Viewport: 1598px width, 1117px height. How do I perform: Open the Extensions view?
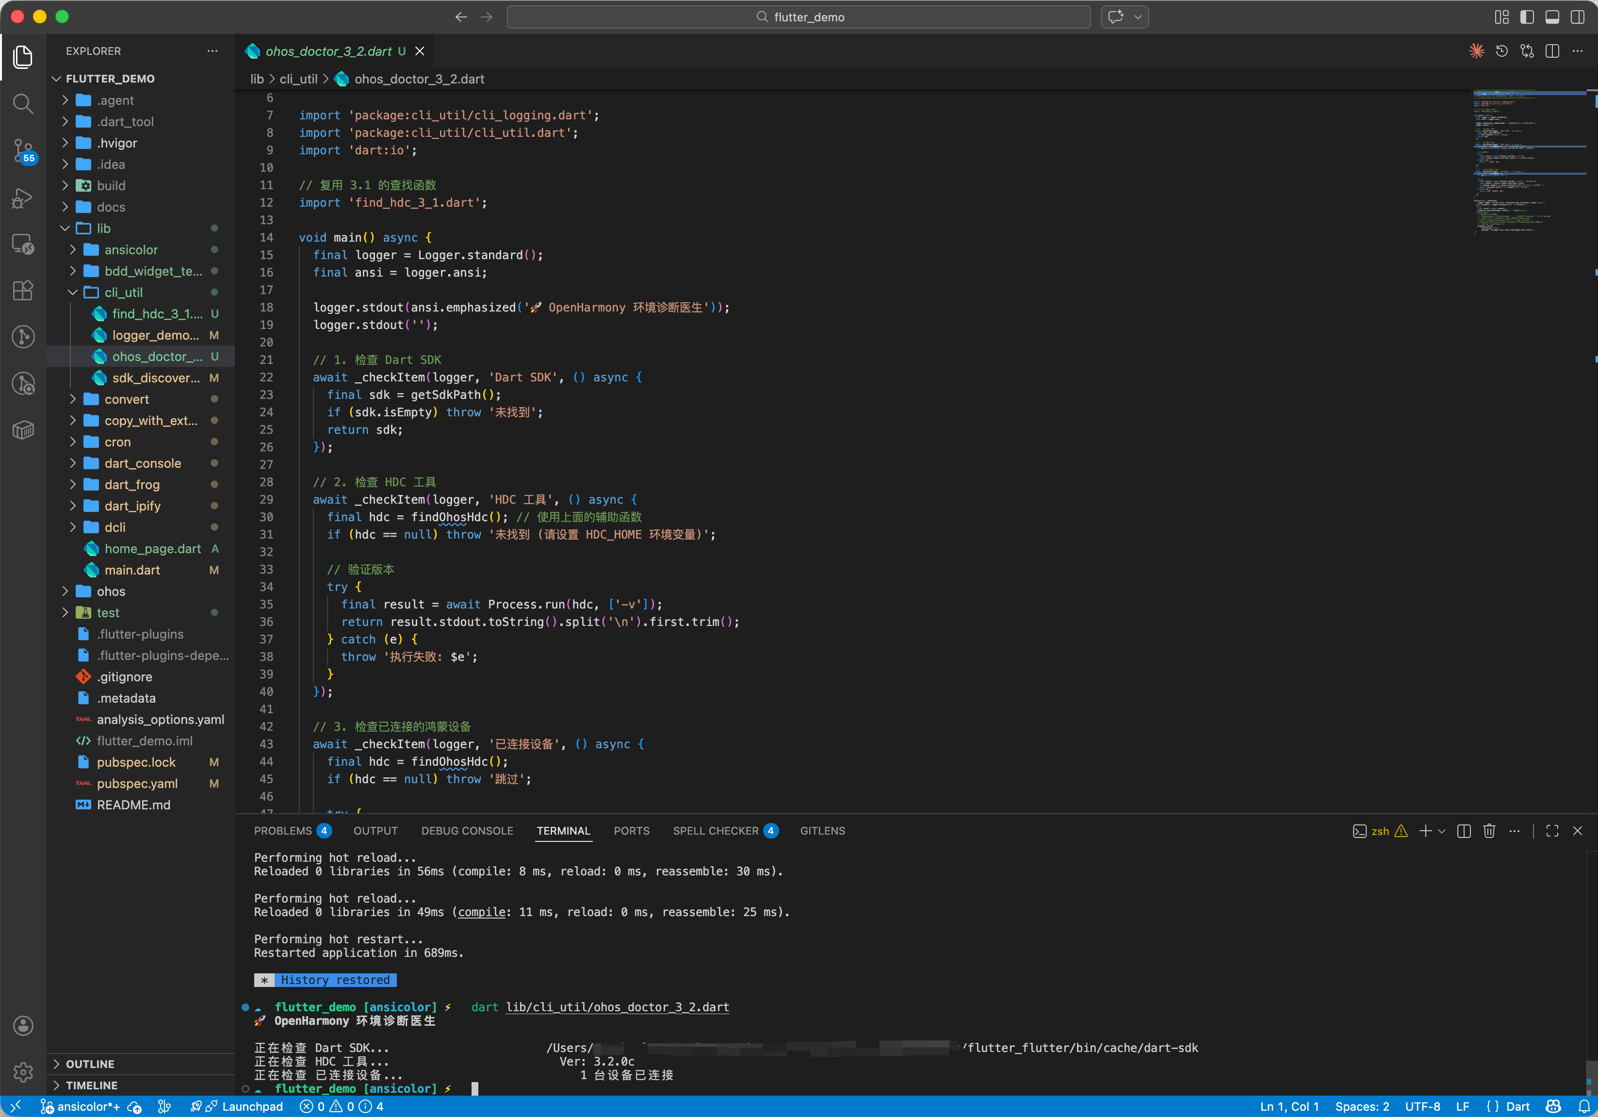tap(23, 290)
